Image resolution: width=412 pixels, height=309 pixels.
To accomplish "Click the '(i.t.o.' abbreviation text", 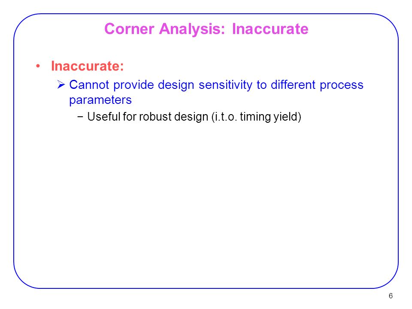I will click(x=224, y=117).
